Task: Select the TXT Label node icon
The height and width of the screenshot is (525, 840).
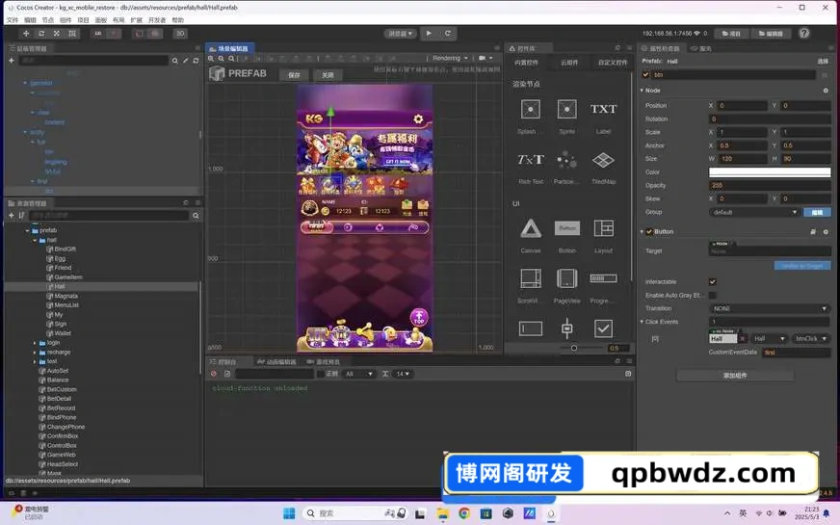Action: [x=603, y=109]
